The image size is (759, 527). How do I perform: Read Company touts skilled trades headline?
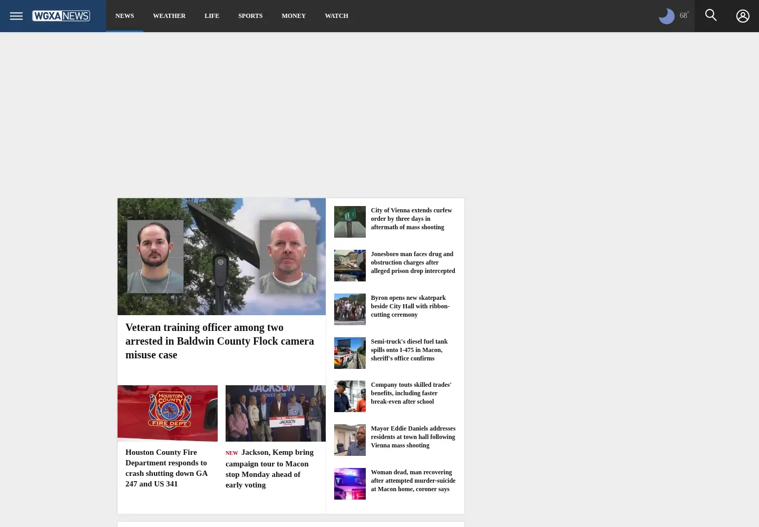pos(411,393)
